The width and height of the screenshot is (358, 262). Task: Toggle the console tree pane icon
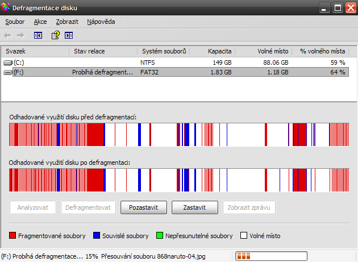pos(38,35)
